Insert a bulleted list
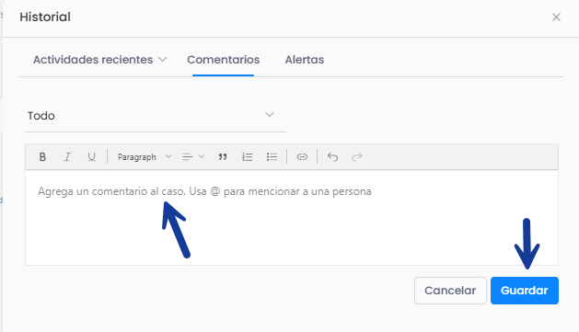 pos(272,157)
